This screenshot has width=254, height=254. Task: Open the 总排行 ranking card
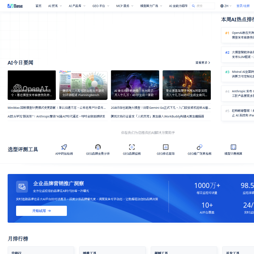pyautogui.click(x=41, y=250)
